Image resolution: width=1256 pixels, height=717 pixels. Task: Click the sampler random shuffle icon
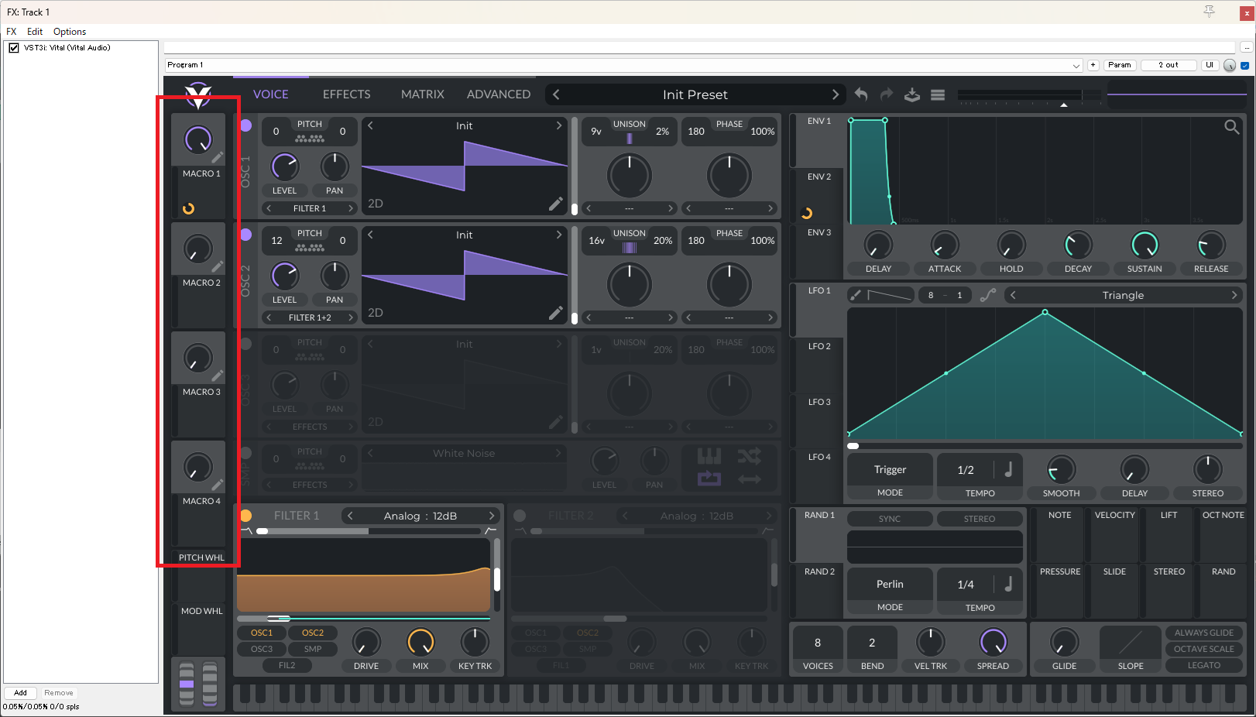click(749, 456)
